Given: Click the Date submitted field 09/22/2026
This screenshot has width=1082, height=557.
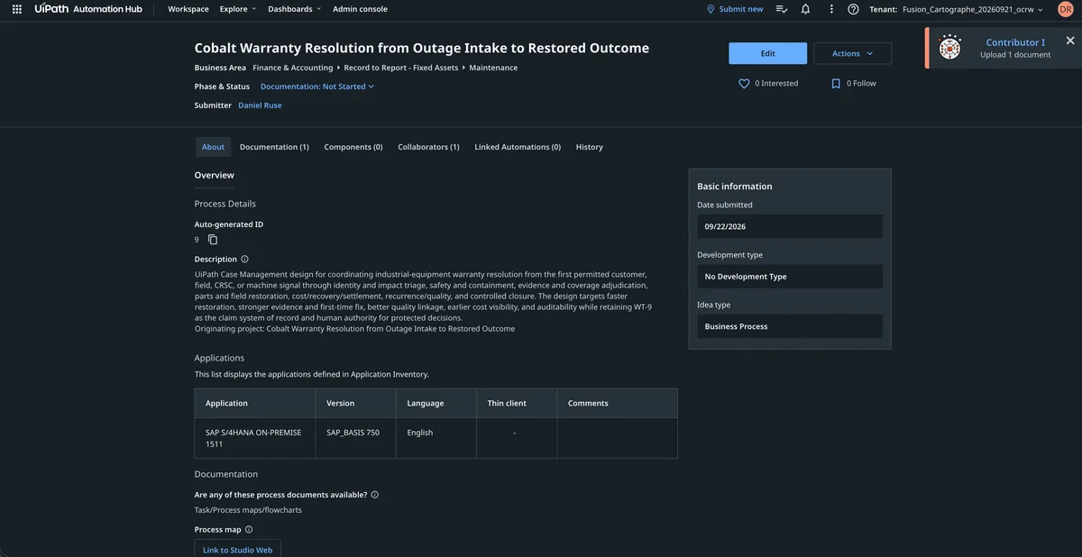Looking at the screenshot, I should (790, 226).
